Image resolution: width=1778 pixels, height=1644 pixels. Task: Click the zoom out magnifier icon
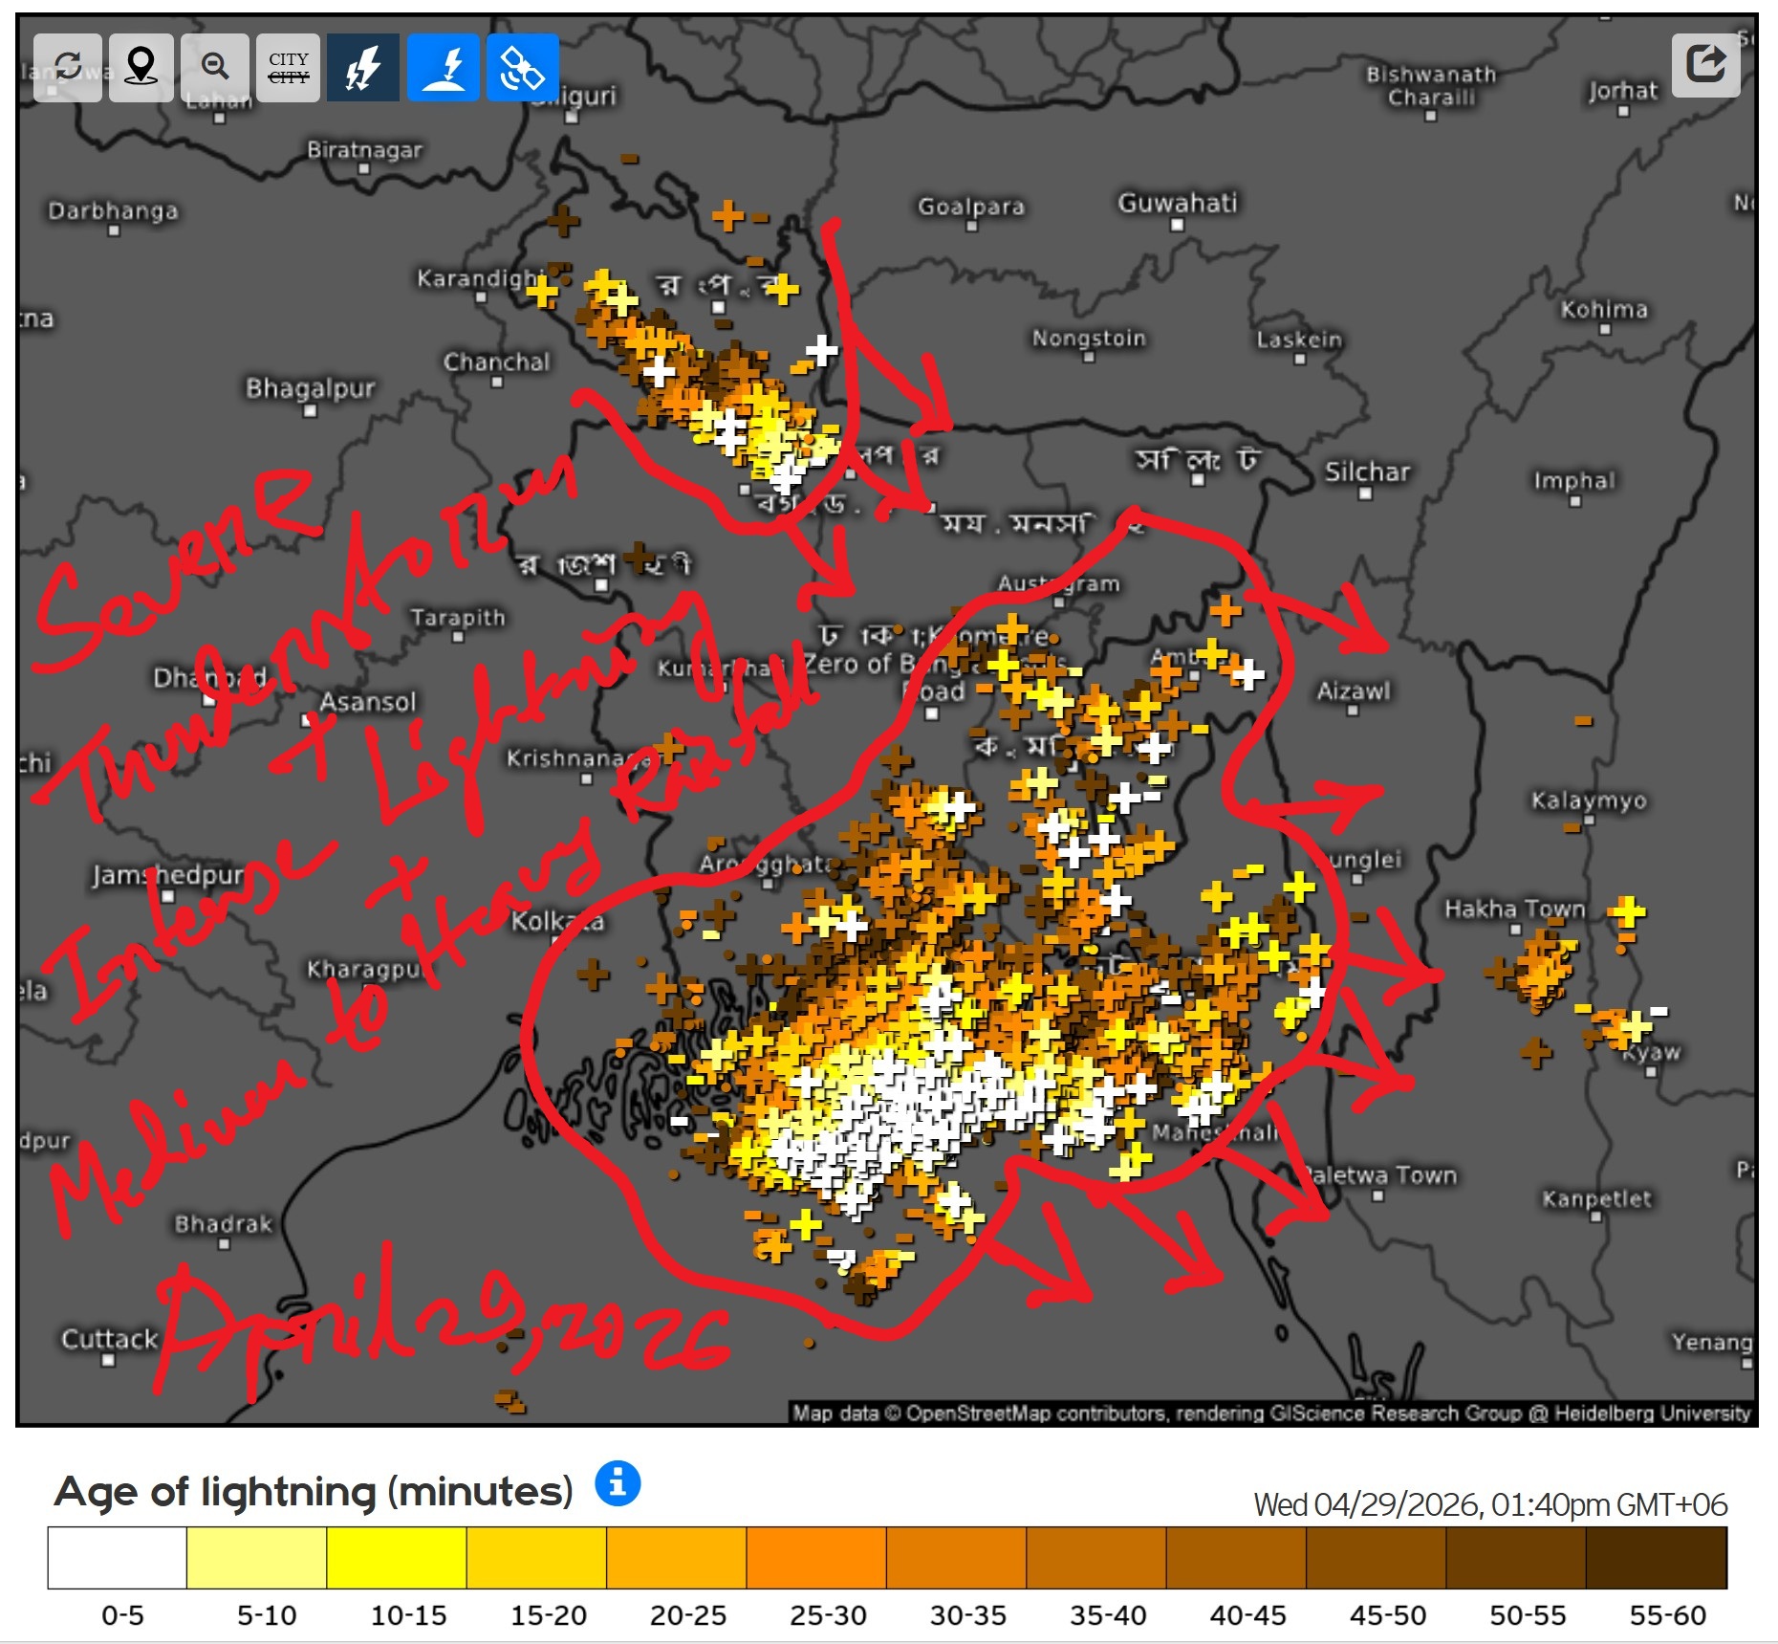pyautogui.click(x=215, y=67)
